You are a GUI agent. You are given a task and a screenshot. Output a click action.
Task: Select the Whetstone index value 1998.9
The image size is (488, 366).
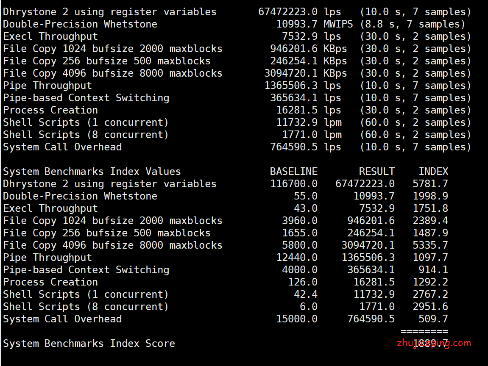pyautogui.click(x=430, y=196)
